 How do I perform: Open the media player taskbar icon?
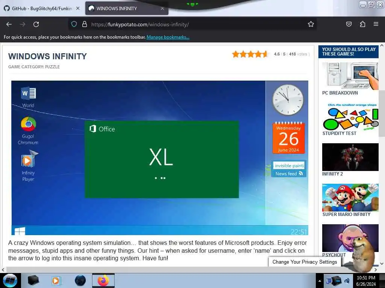(56, 280)
